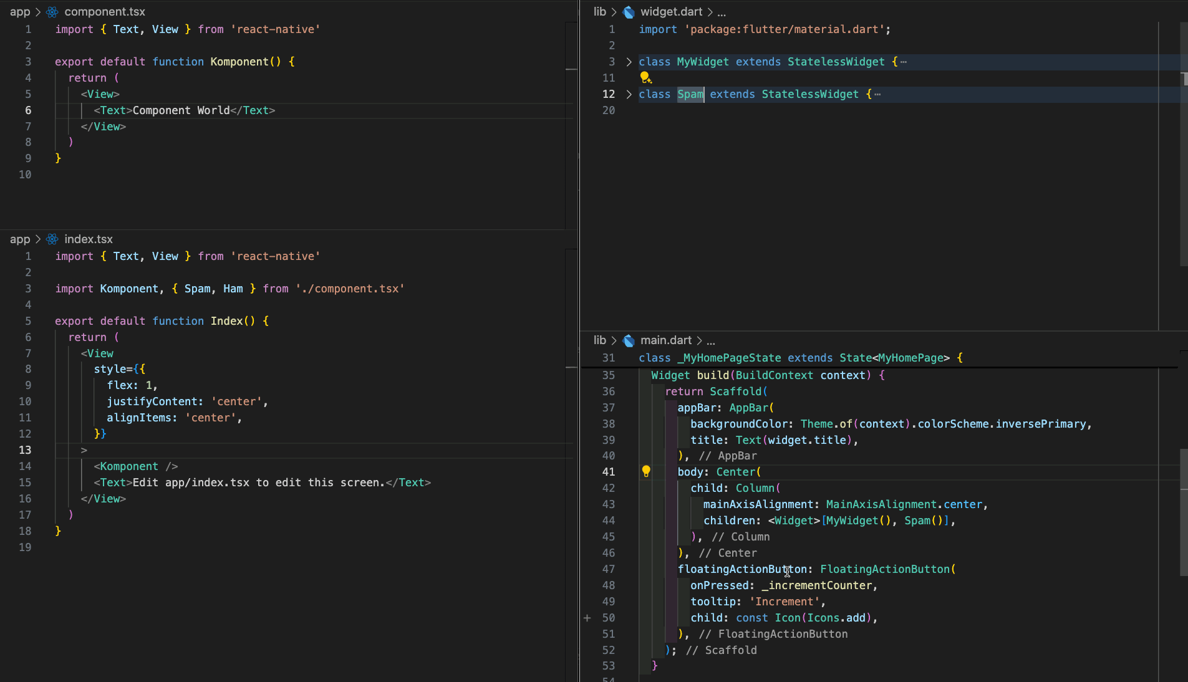Click _MyHomePageState in the sticky scroll header
Screen dimensions: 1188x682
[x=729, y=358]
